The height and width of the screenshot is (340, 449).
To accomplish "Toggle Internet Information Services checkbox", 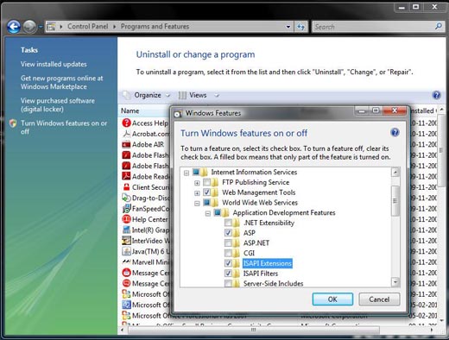I will 196,172.
